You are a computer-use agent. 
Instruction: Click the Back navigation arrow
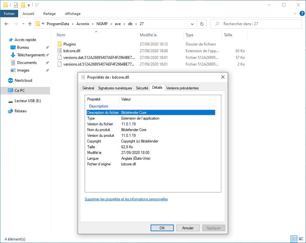coord(6,24)
